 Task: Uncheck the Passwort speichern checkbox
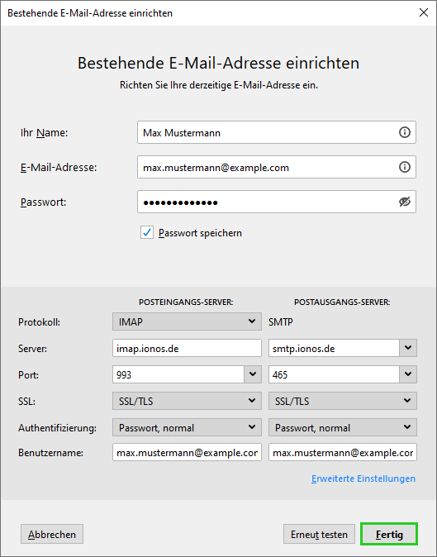(147, 233)
